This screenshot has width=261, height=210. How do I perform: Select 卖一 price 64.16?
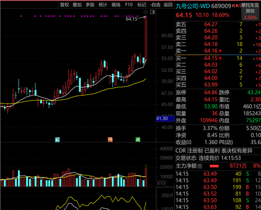coord(211,51)
